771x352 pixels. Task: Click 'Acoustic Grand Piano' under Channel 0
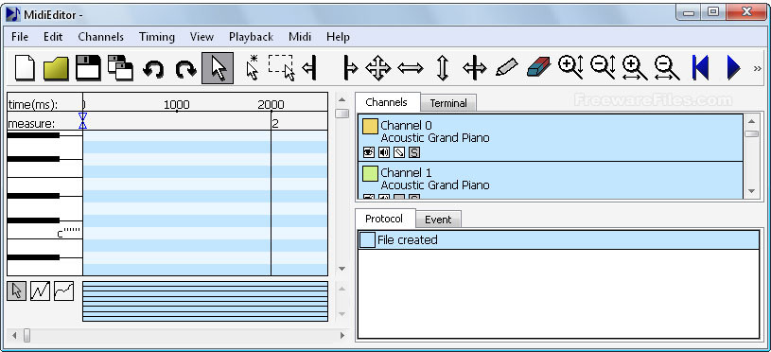coord(435,137)
